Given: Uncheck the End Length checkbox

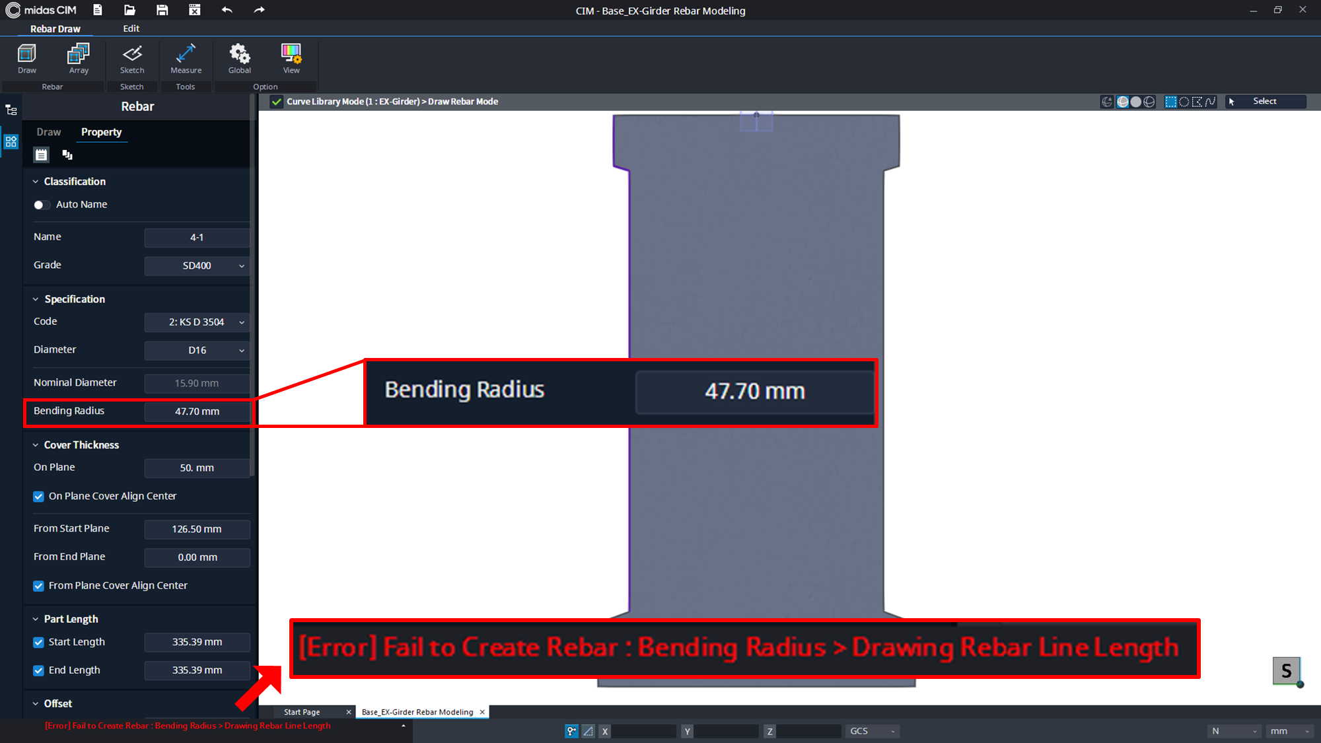Looking at the screenshot, I should tap(39, 670).
